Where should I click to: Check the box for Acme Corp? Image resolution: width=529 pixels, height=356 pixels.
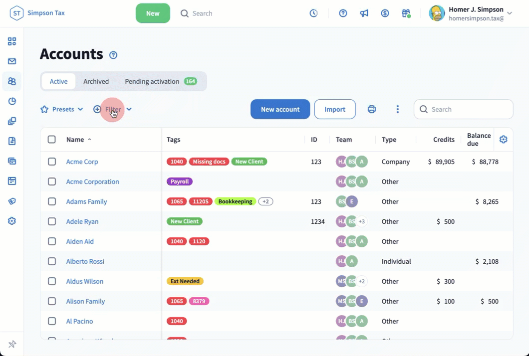coord(52,162)
